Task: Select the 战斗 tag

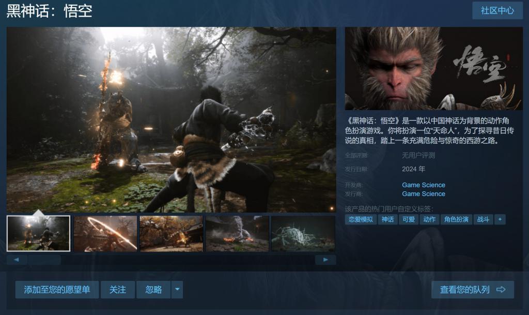Action: click(x=483, y=219)
